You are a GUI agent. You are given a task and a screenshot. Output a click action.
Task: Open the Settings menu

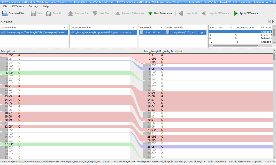34,6
